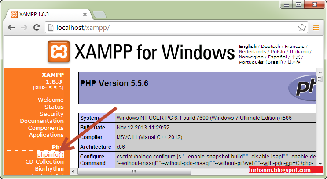Switch language to Italiano
The image size is (327, 179).
coord(299,51)
